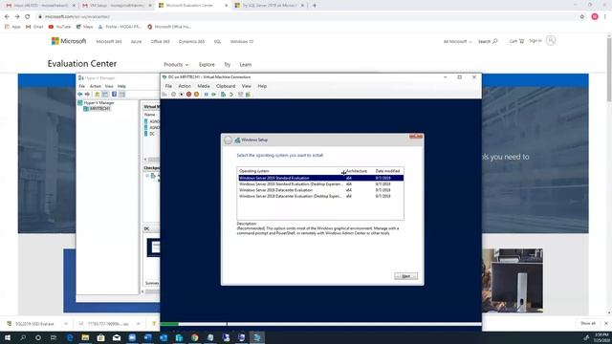Click Forward arrow in Hyper-V Manager toolbar
This screenshot has height=344, width=612.
click(87, 95)
